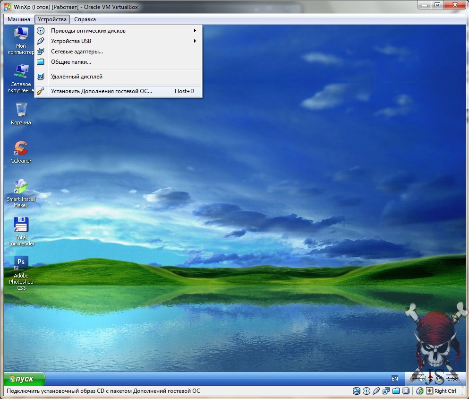Viewport: 469px width, 399px height.
Task: Click the Host+D shortcut text
Action: point(184,91)
